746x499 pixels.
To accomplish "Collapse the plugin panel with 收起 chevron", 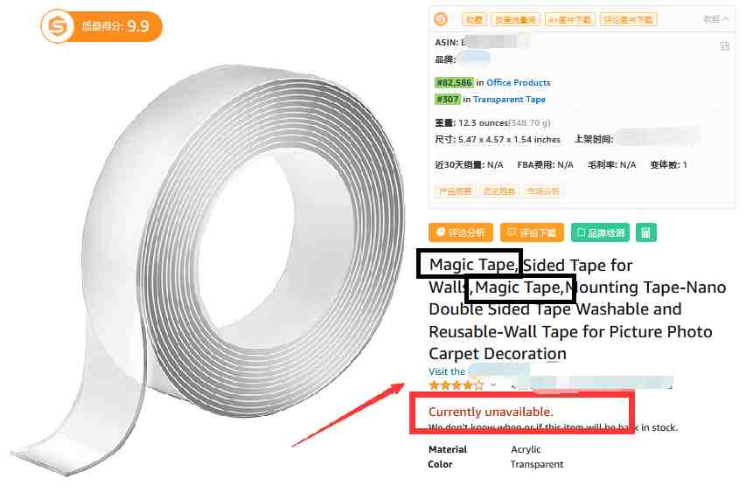I will 715,19.
